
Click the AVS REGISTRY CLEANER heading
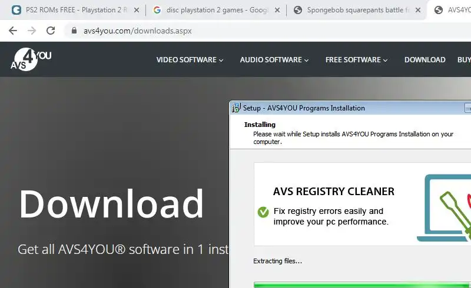tap(333, 192)
